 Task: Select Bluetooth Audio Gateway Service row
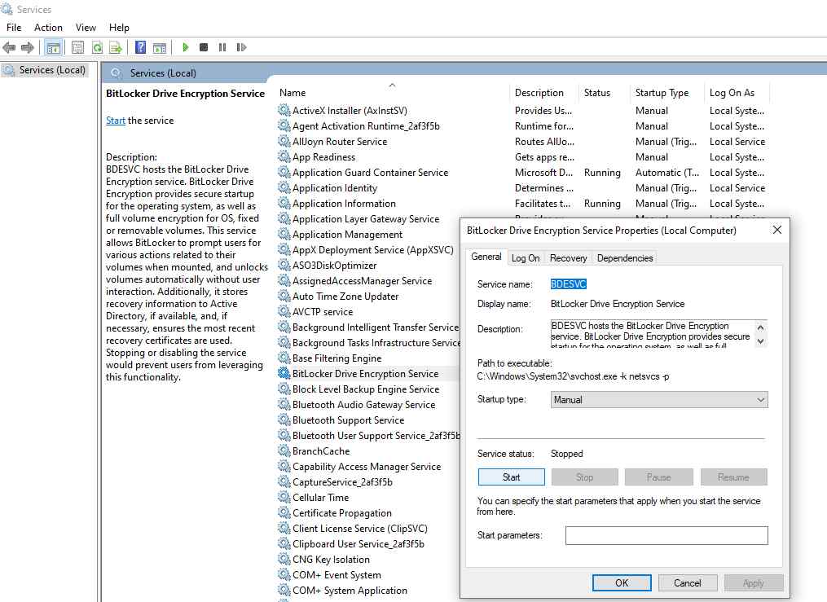pyautogui.click(x=368, y=404)
